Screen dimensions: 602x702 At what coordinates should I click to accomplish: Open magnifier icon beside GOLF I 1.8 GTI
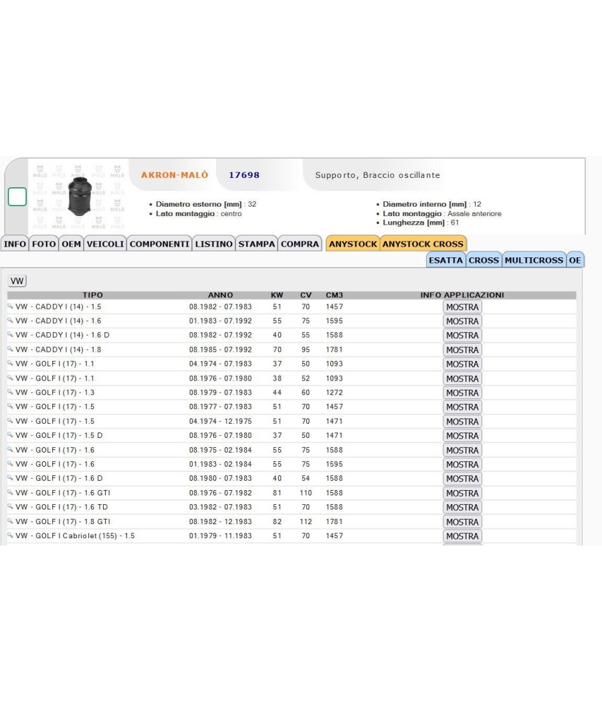10,521
